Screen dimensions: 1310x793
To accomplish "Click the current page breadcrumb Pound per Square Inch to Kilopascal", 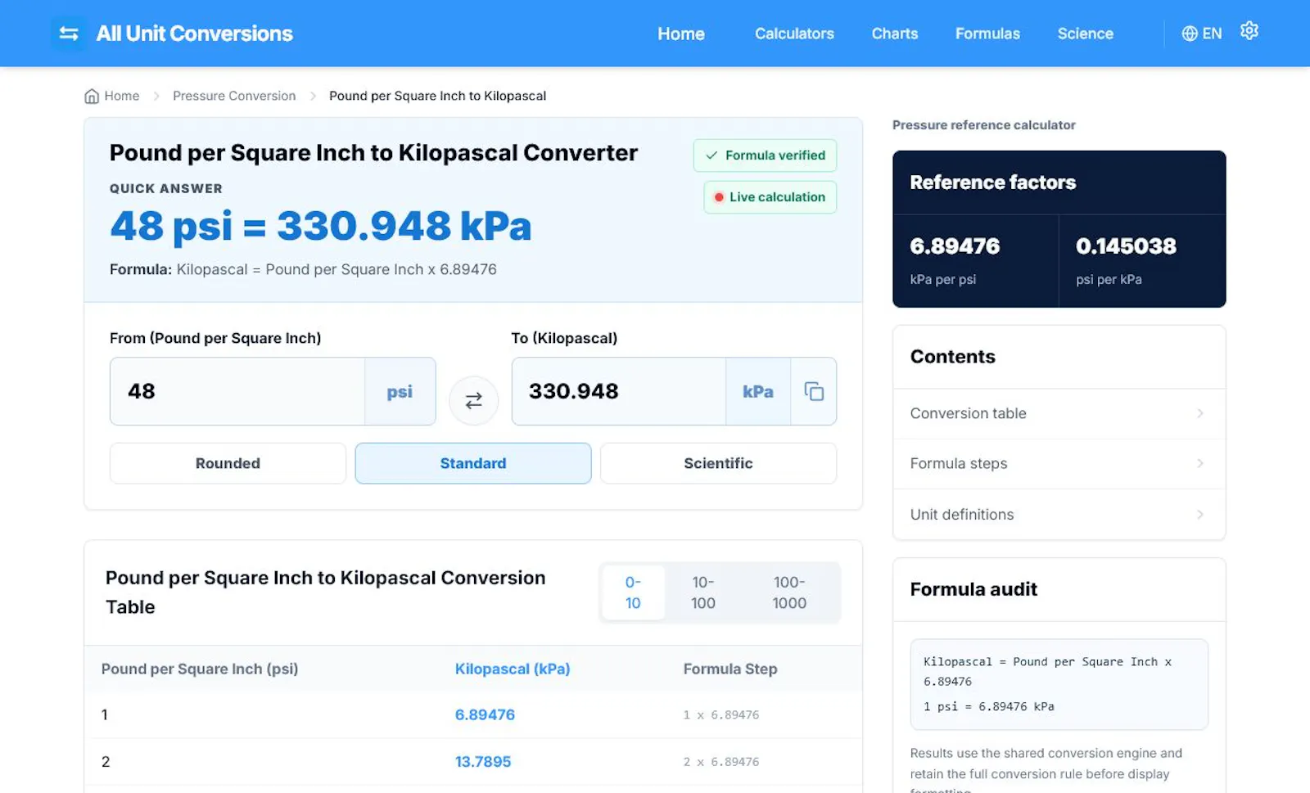I will [437, 96].
